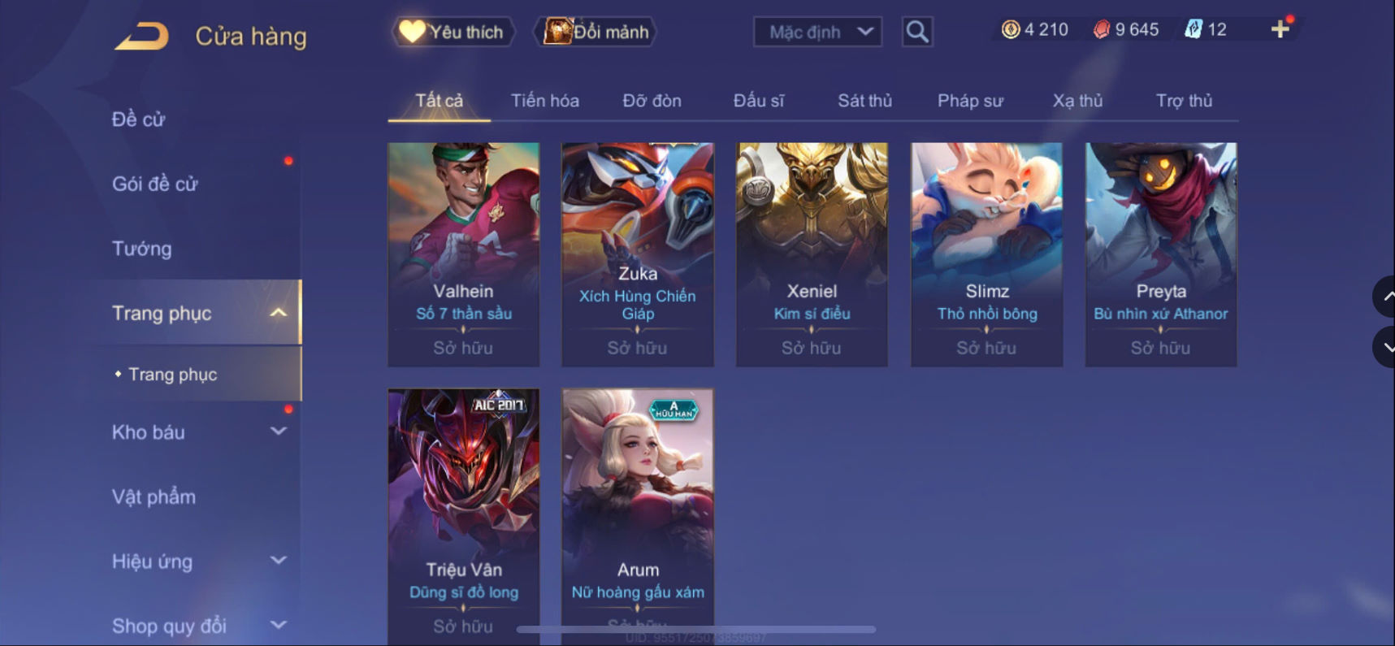Tap the plus icon to add currency
Image resolution: width=1395 pixels, height=646 pixels.
click(x=1280, y=29)
